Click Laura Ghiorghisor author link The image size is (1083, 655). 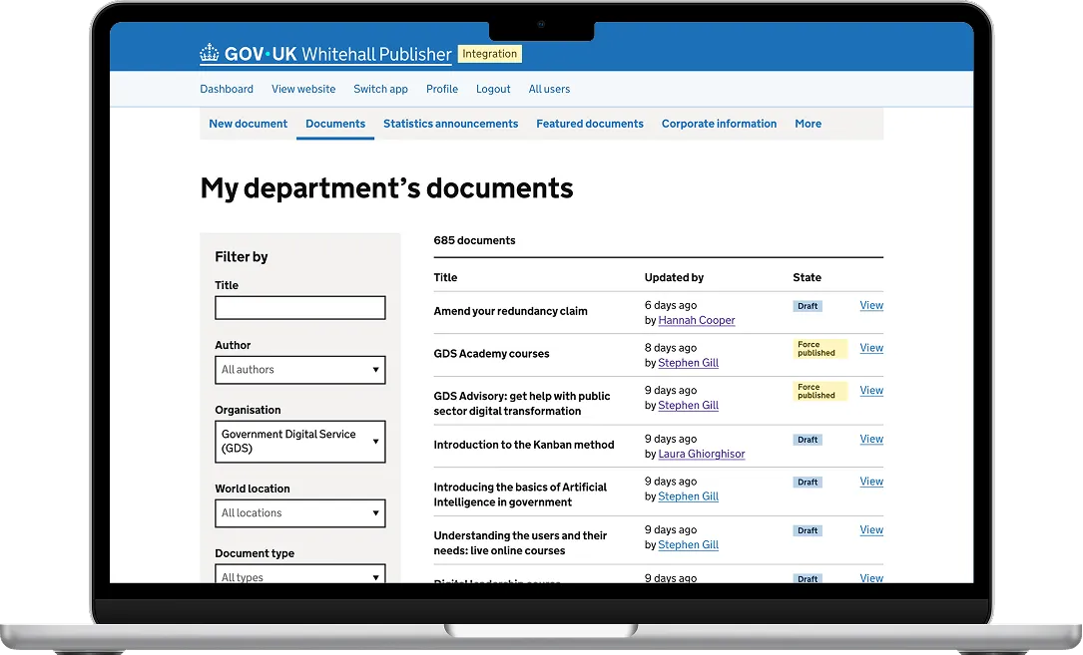pos(701,455)
